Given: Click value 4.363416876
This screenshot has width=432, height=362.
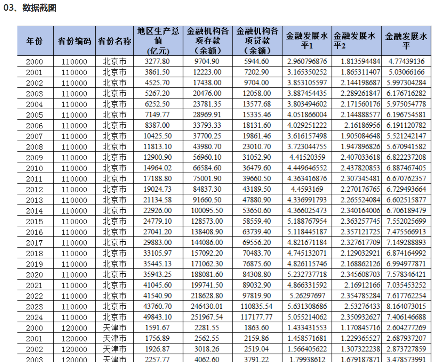Looking at the screenshot, I should coord(307,179).
